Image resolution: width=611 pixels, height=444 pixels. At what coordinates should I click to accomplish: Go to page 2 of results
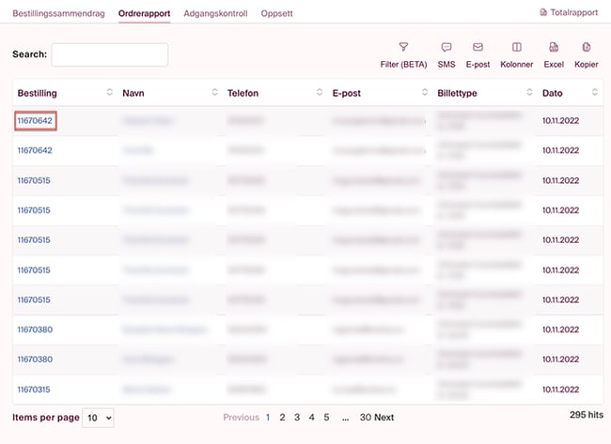282,417
